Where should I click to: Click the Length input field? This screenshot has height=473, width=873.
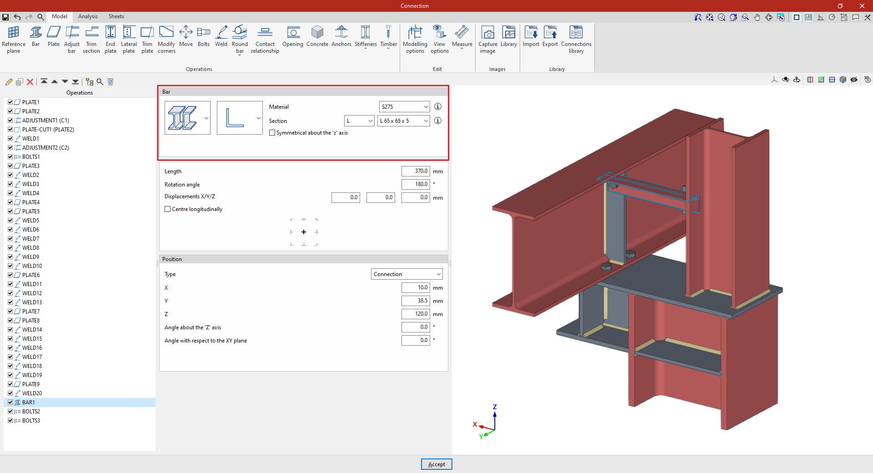(415, 171)
